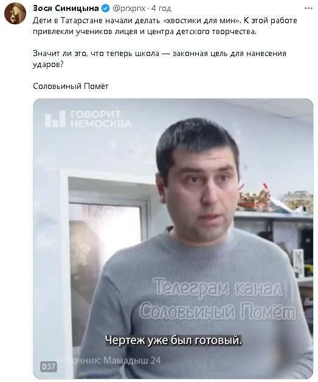Click the tweet's first paragraph about Татарстан
This screenshot has width=318, height=382.
(x=165, y=26)
